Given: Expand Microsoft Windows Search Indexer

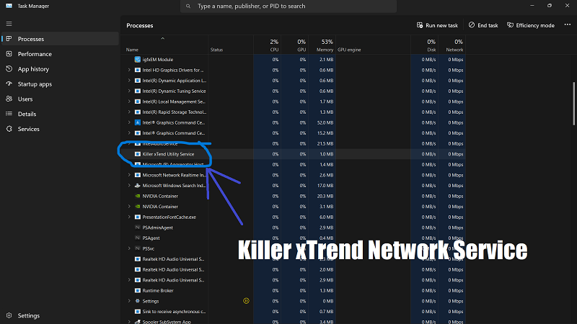Looking at the screenshot, I should point(129,186).
